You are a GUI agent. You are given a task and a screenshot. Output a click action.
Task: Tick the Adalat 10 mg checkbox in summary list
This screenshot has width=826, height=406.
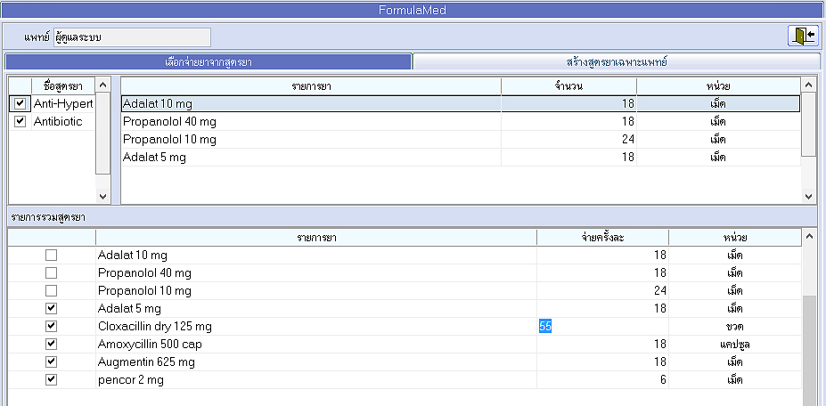click(x=51, y=256)
